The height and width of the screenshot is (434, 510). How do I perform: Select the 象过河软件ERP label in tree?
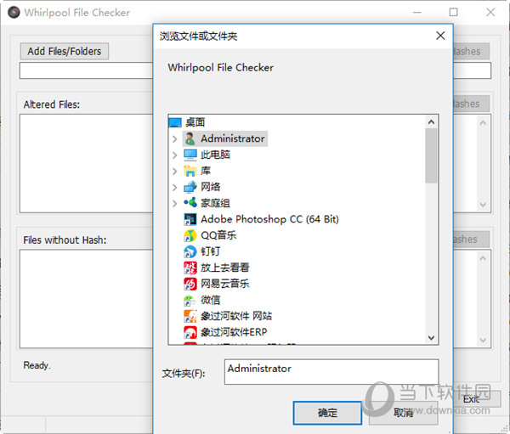click(234, 332)
